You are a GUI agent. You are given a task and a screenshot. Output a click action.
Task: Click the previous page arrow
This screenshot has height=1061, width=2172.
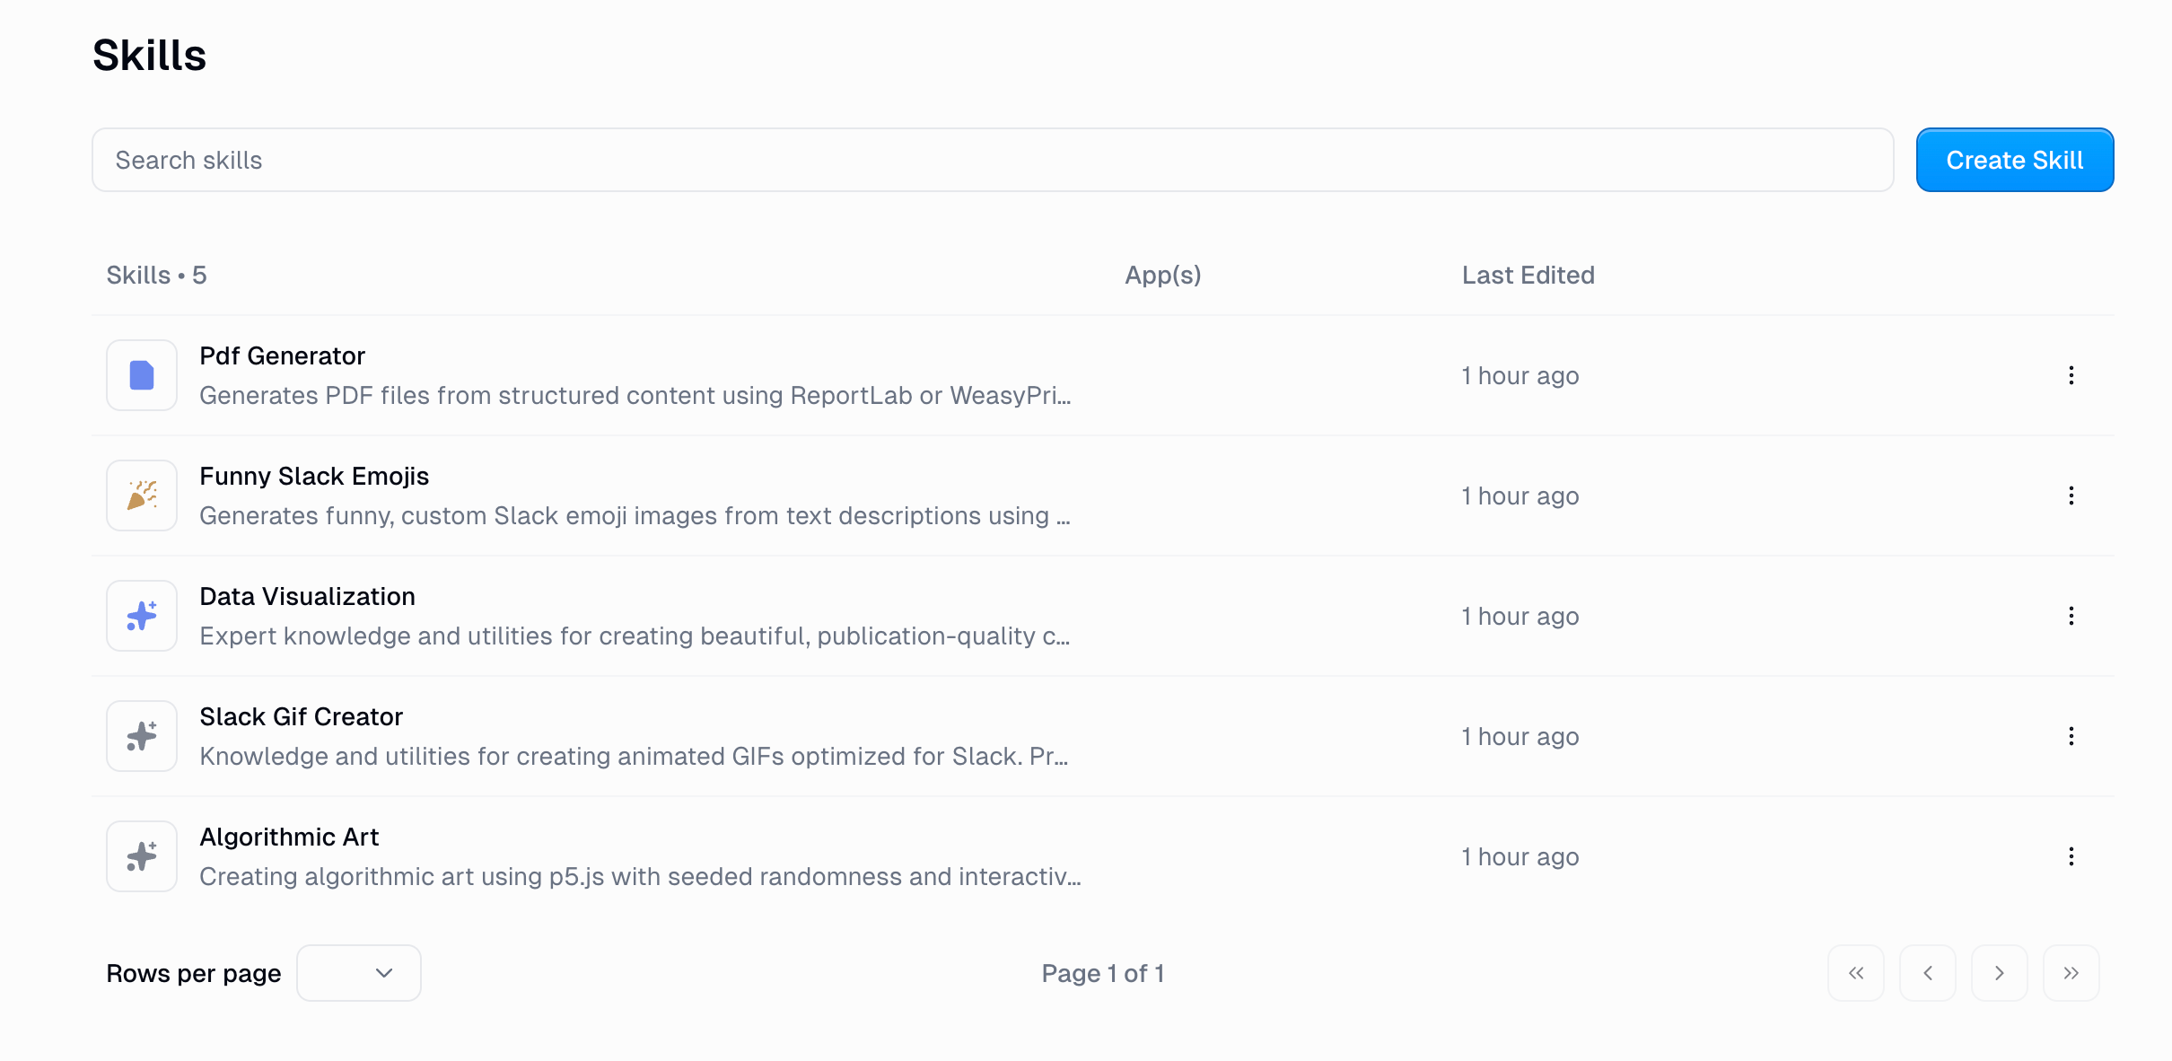pos(1928,972)
